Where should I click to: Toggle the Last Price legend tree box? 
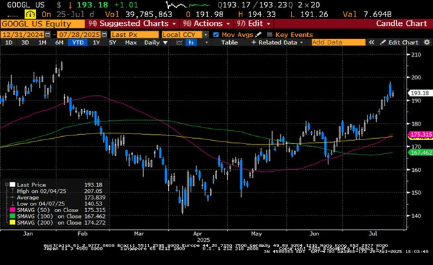click(7, 184)
